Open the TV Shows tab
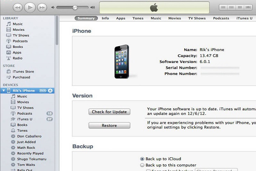The image size is (256, 171). tap(197, 18)
